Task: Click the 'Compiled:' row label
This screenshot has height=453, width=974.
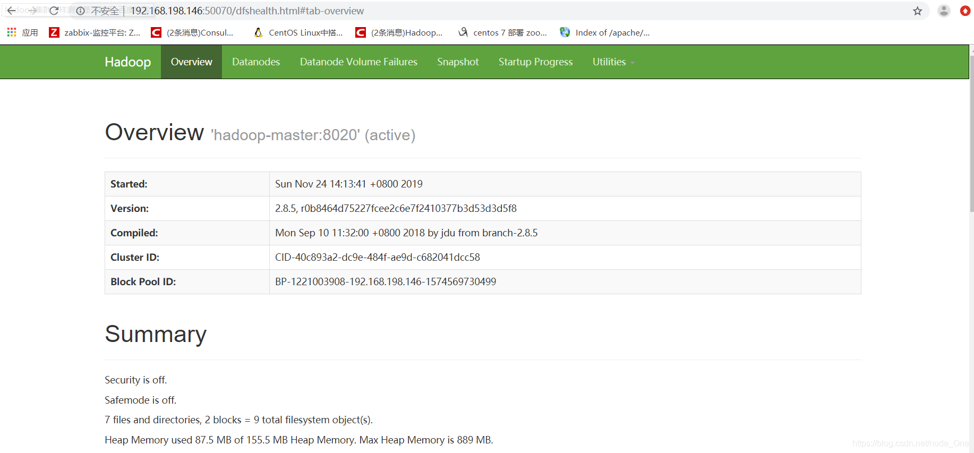Action: click(x=134, y=233)
